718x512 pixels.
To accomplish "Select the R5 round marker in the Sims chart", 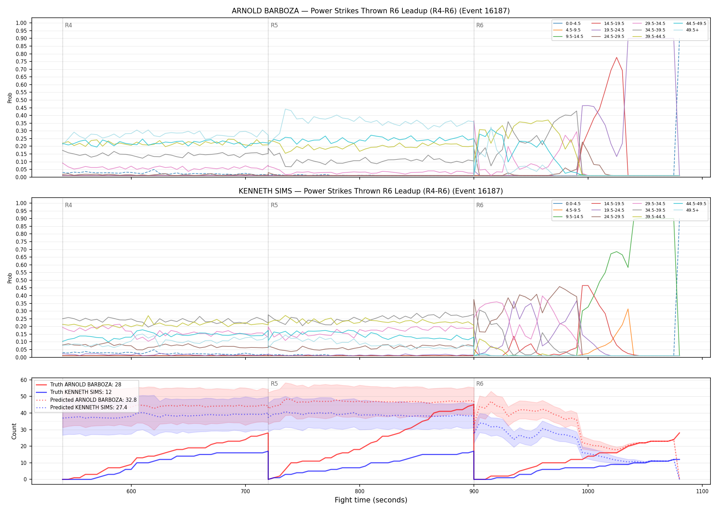I will (274, 205).
